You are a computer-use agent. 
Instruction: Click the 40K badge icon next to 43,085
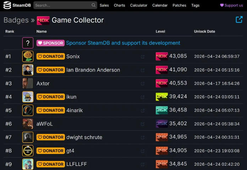pyautogui.click(x=161, y=56)
